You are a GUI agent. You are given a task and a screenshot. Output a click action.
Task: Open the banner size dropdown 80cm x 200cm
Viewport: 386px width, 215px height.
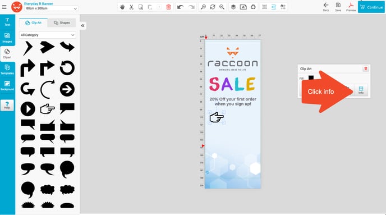[x=51, y=8]
